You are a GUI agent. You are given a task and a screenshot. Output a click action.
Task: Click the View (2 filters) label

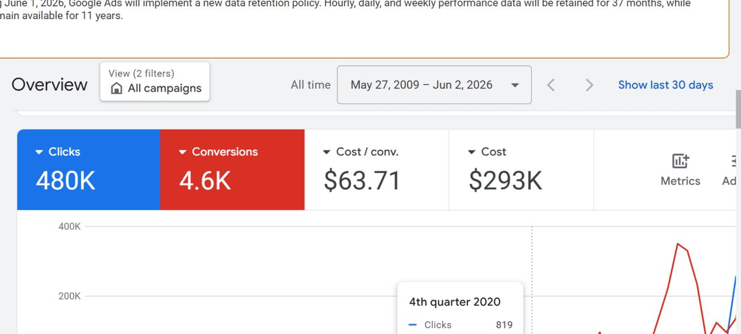pyautogui.click(x=141, y=73)
